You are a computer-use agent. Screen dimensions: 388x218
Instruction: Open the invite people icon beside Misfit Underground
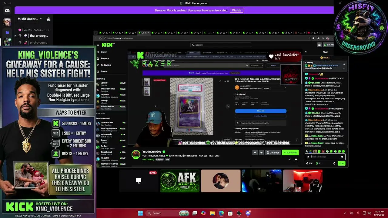coord(48,19)
